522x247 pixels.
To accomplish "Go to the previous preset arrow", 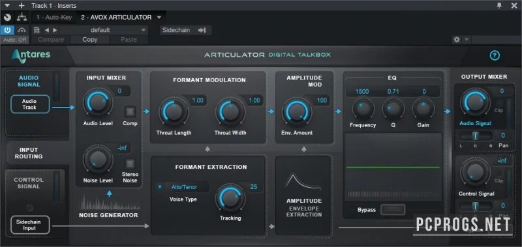I will tap(47, 30).
